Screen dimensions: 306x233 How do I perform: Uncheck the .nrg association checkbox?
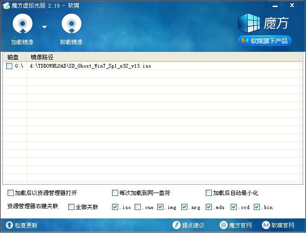coord(185,207)
